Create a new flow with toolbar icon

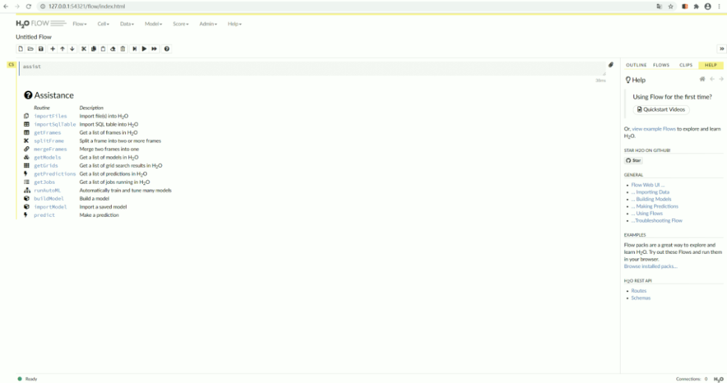[x=20, y=48]
